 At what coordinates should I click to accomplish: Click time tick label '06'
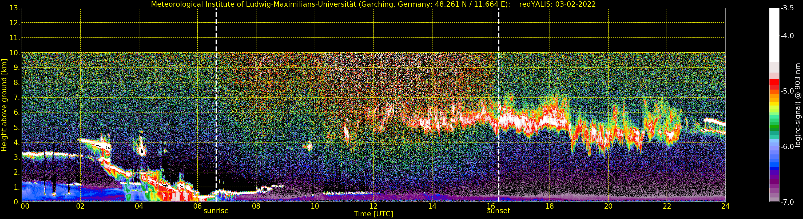click(x=198, y=206)
